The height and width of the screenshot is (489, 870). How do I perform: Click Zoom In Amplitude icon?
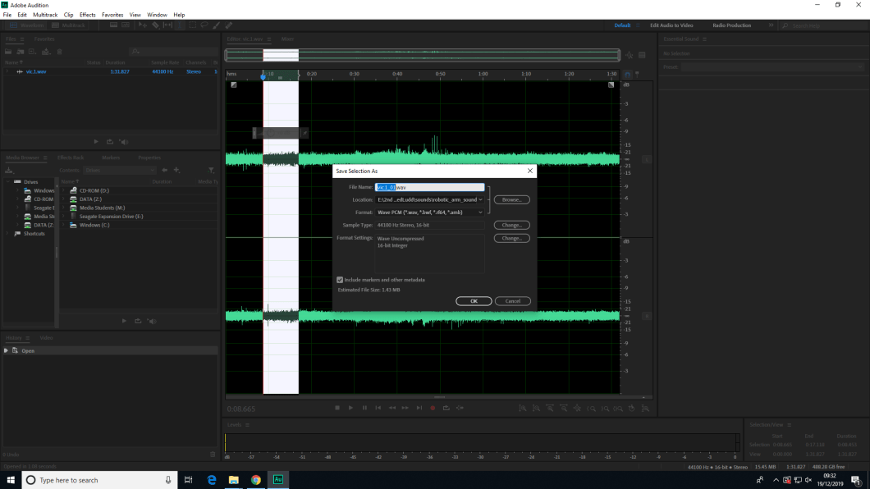(x=523, y=408)
